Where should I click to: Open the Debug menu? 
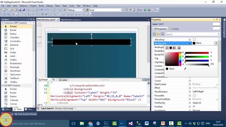(x=49, y=6)
